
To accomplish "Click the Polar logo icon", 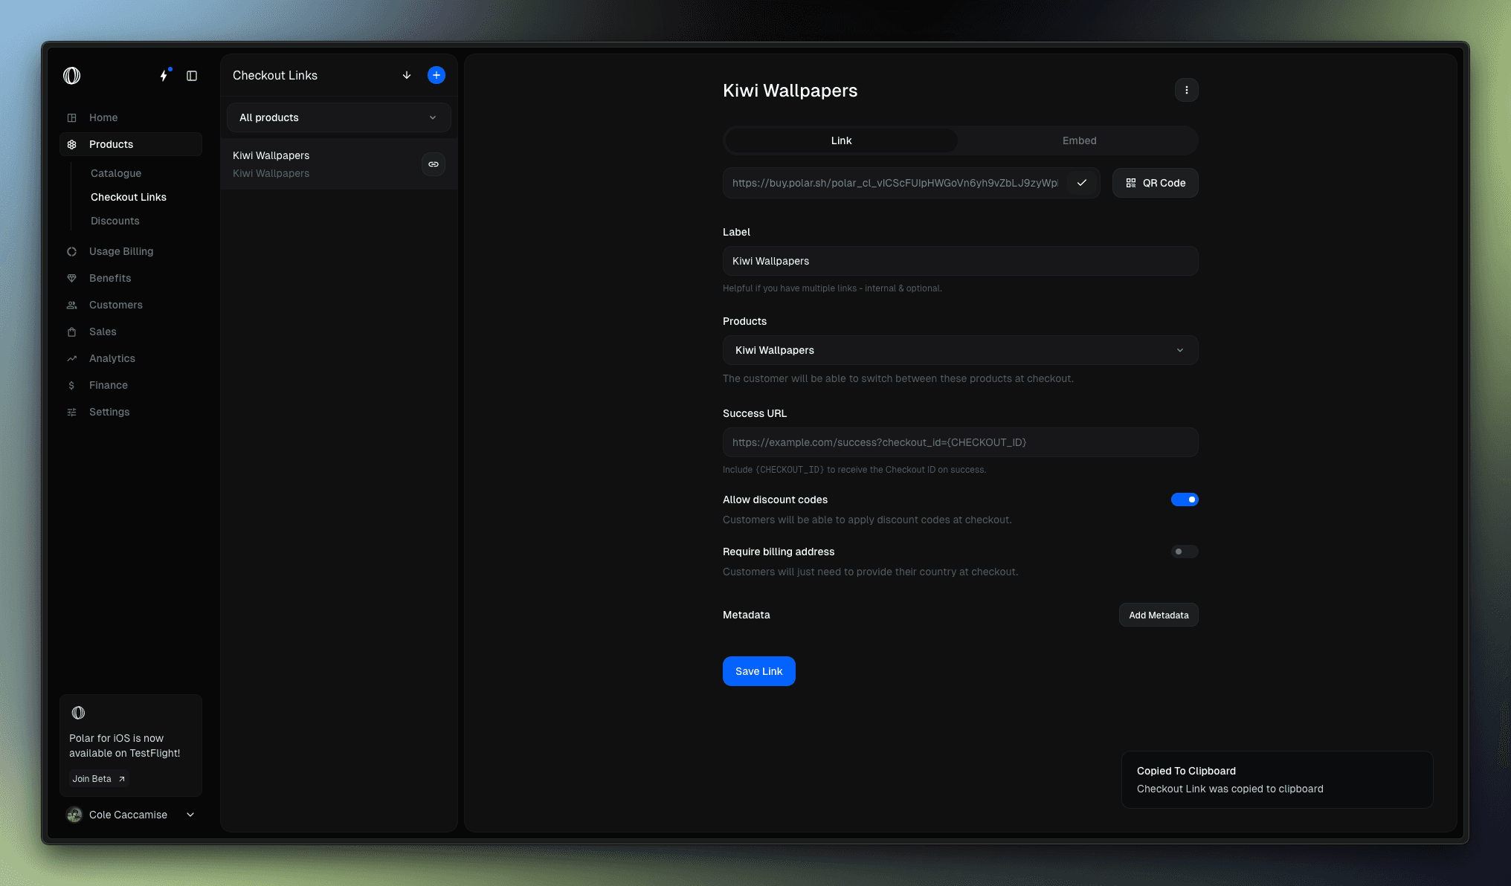I will pos(72,76).
